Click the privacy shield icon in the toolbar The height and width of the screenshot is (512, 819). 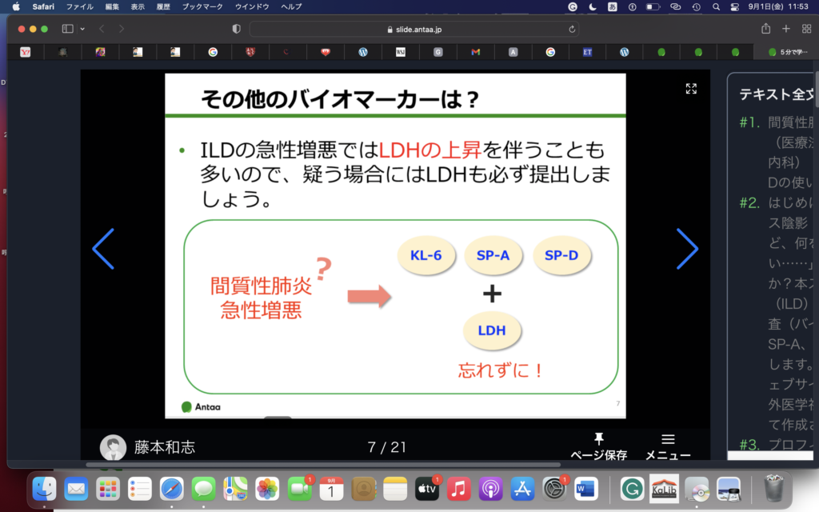tap(236, 29)
